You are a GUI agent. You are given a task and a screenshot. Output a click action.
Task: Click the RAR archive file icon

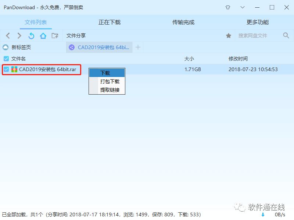tap(14, 69)
